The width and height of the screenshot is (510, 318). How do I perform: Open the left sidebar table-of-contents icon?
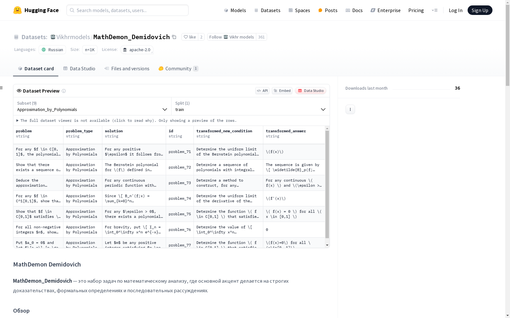(x=2, y=88)
